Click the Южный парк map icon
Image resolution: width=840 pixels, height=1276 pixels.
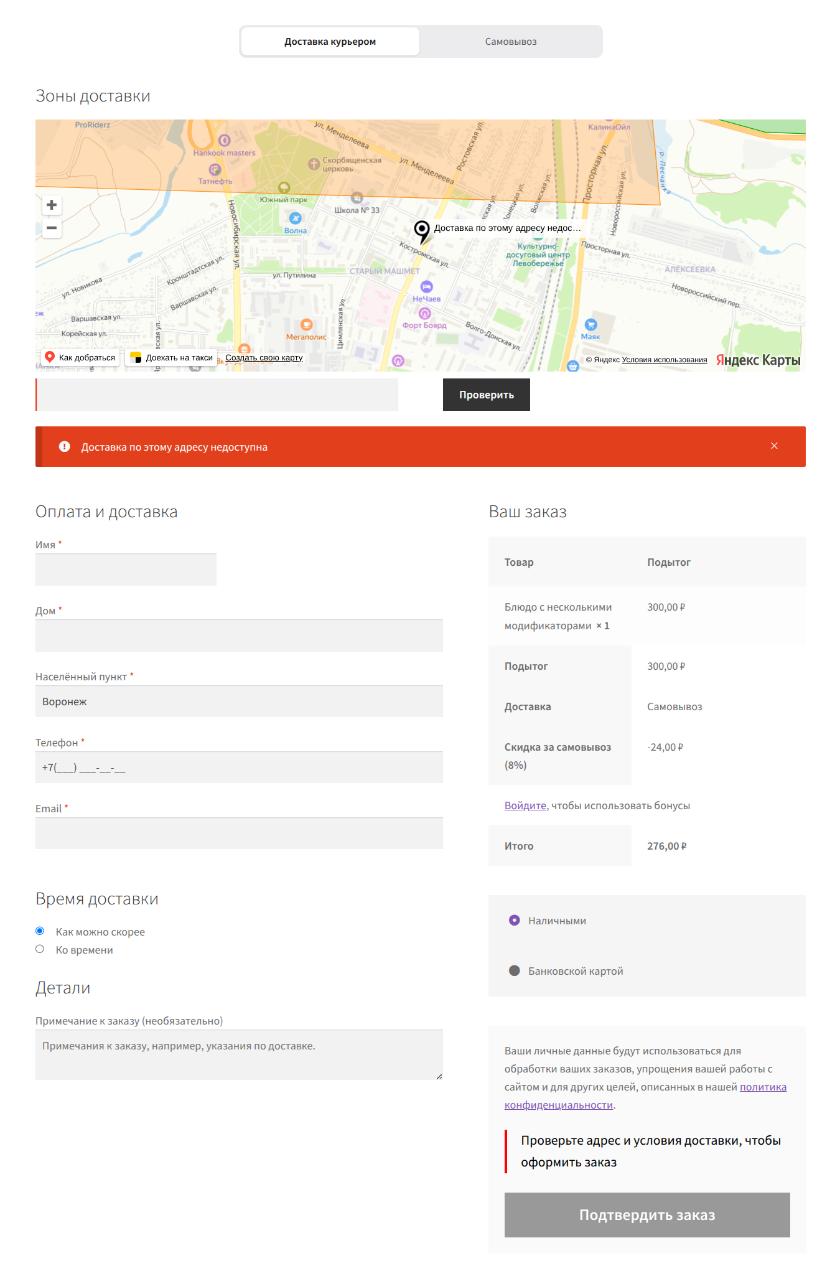point(284,187)
